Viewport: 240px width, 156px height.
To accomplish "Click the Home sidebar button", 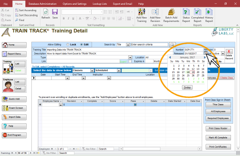I will point(14,45).
